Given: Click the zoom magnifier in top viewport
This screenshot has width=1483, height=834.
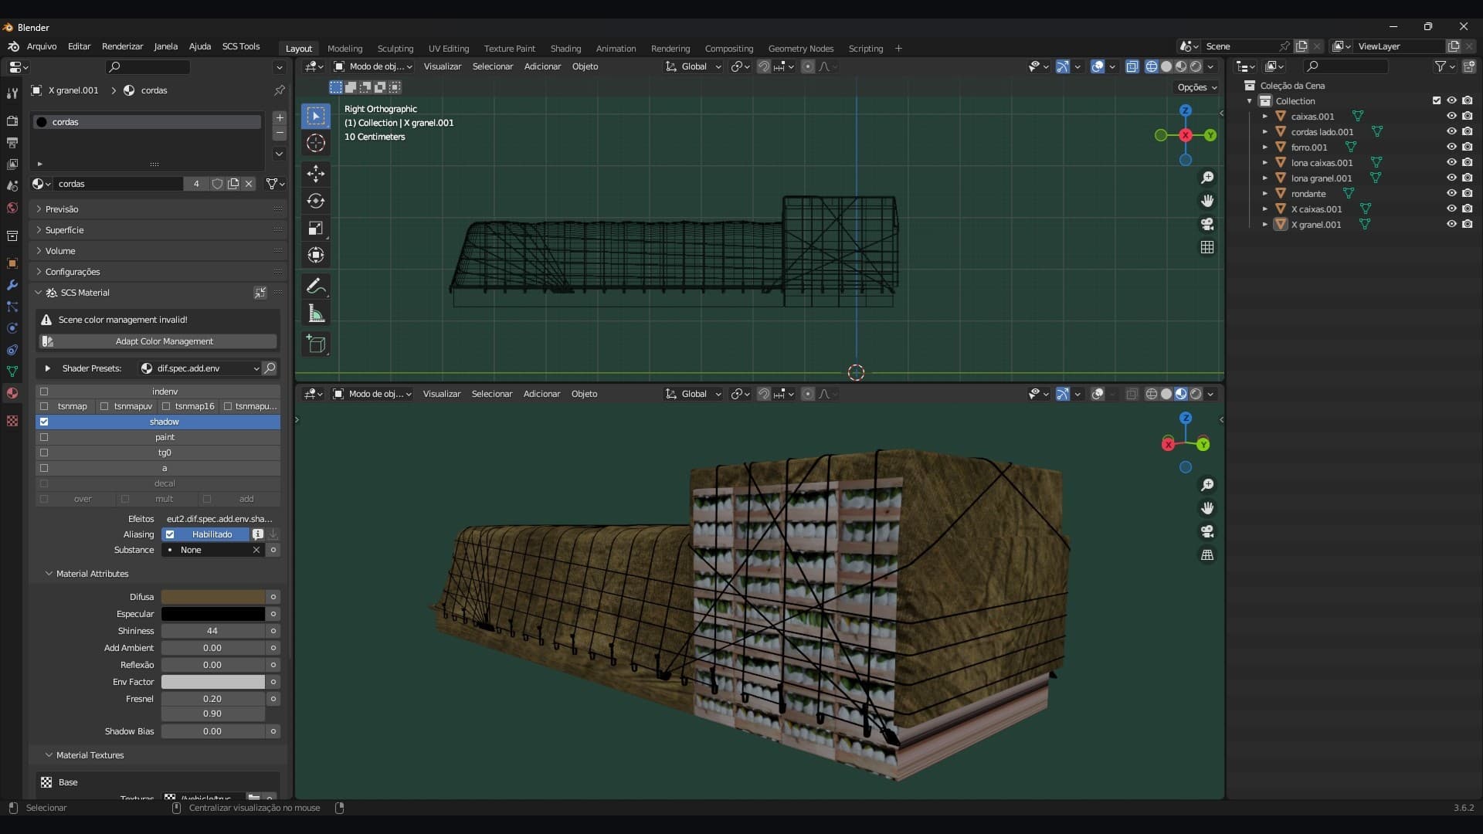Looking at the screenshot, I should (1207, 178).
